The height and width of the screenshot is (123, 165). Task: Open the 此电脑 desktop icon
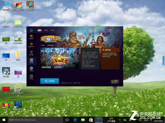6,6
